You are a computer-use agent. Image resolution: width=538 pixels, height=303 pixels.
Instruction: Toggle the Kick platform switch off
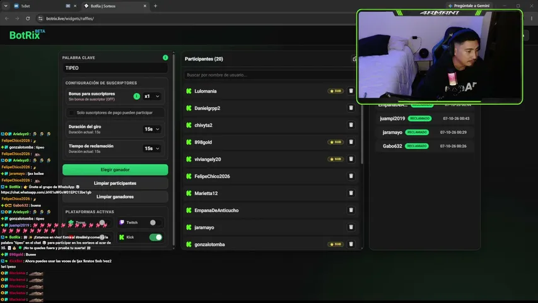click(156, 237)
